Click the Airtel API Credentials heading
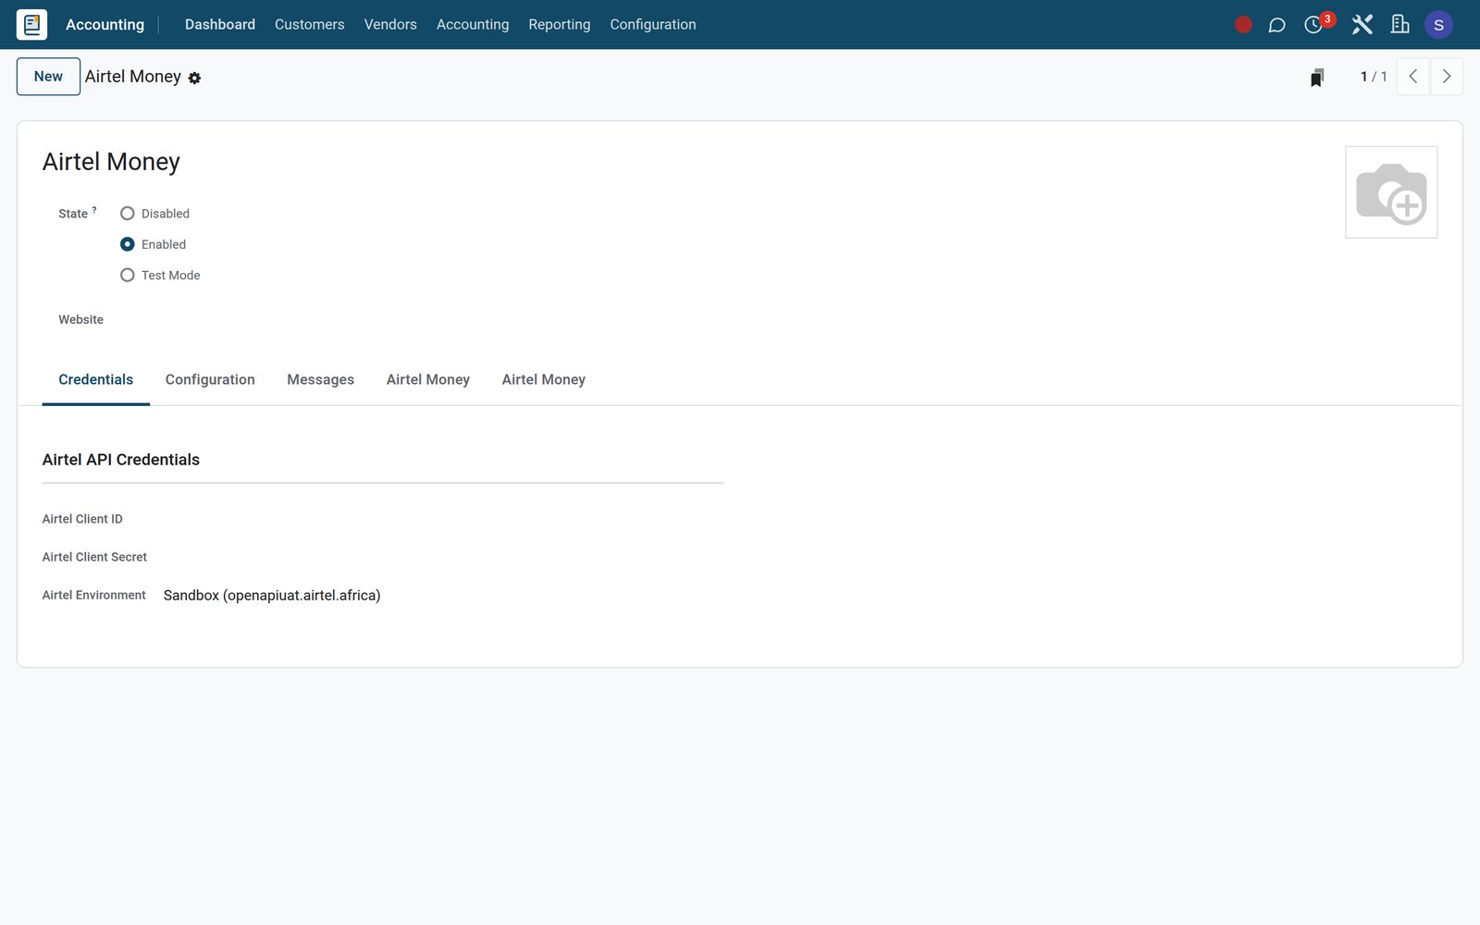 [121, 460]
